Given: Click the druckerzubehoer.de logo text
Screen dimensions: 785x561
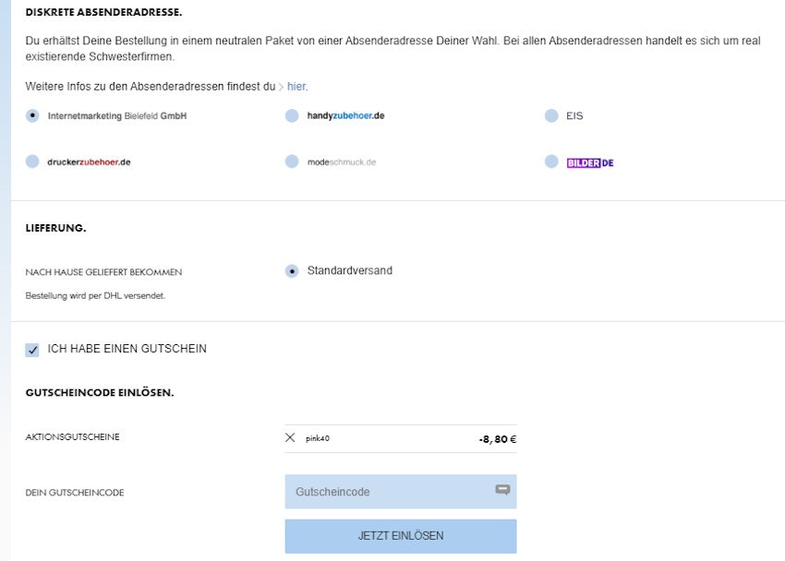Looking at the screenshot, I should pyautogui.click(x=89, y=162).
